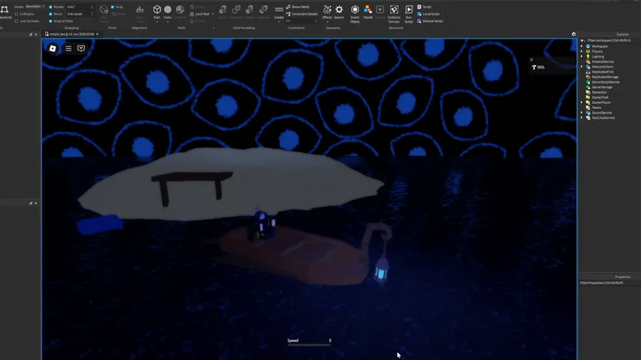Click the Filter Properties search field
Image resolution: width=641 pixels, height=360 pixels.
point(609,283)
